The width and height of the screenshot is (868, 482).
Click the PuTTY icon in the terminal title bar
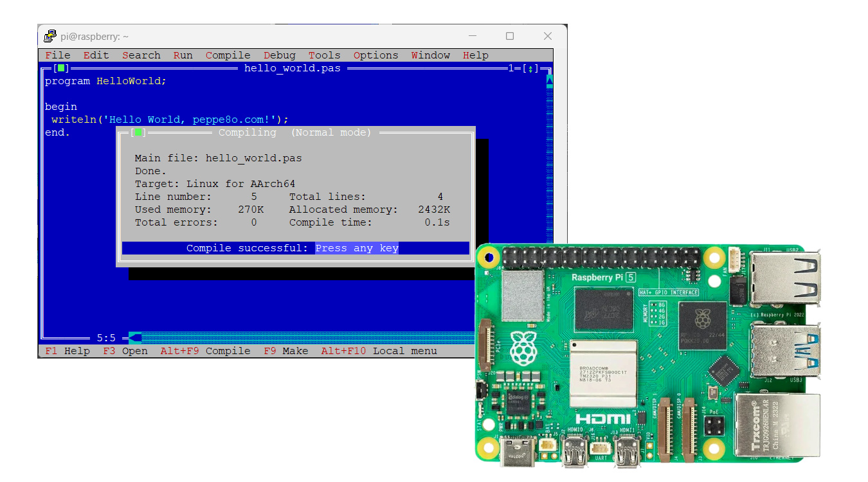click(50, 36)
